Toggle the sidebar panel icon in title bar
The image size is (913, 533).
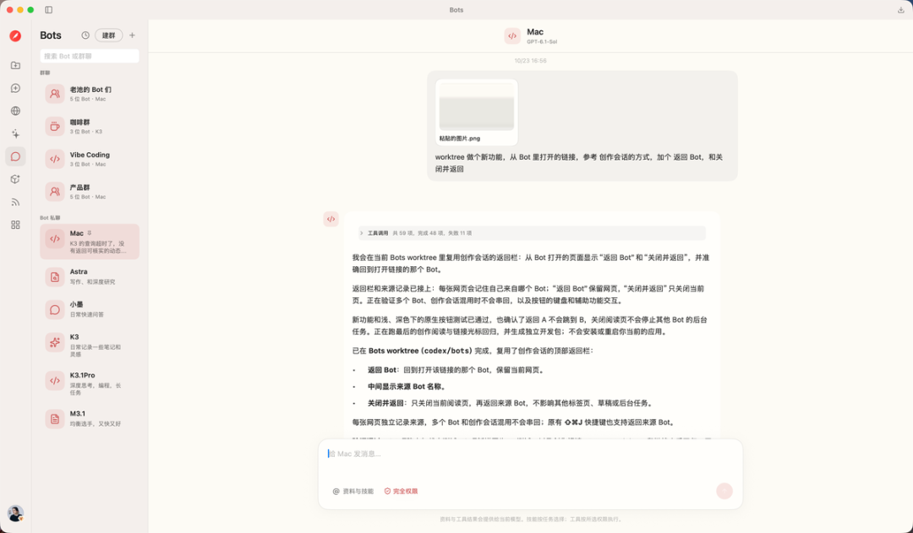coord(49,10)
